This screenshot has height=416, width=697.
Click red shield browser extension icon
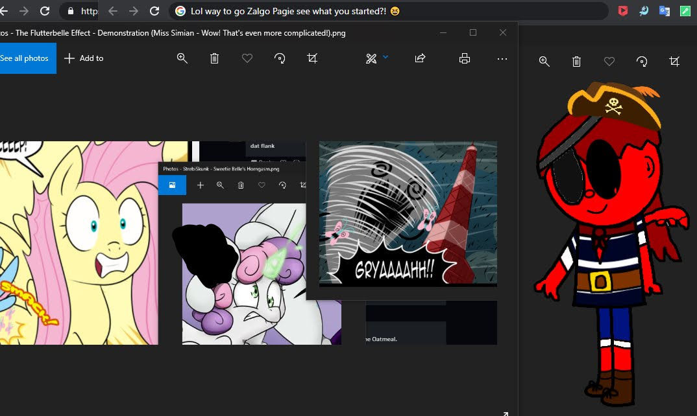click(x=623, y=11)
